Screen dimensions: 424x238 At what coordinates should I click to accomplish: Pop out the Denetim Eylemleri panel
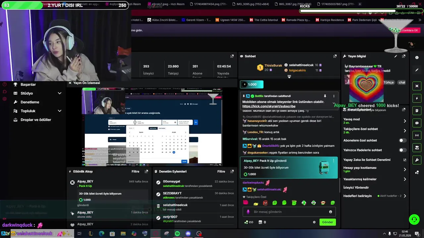(x=232, y=172)
